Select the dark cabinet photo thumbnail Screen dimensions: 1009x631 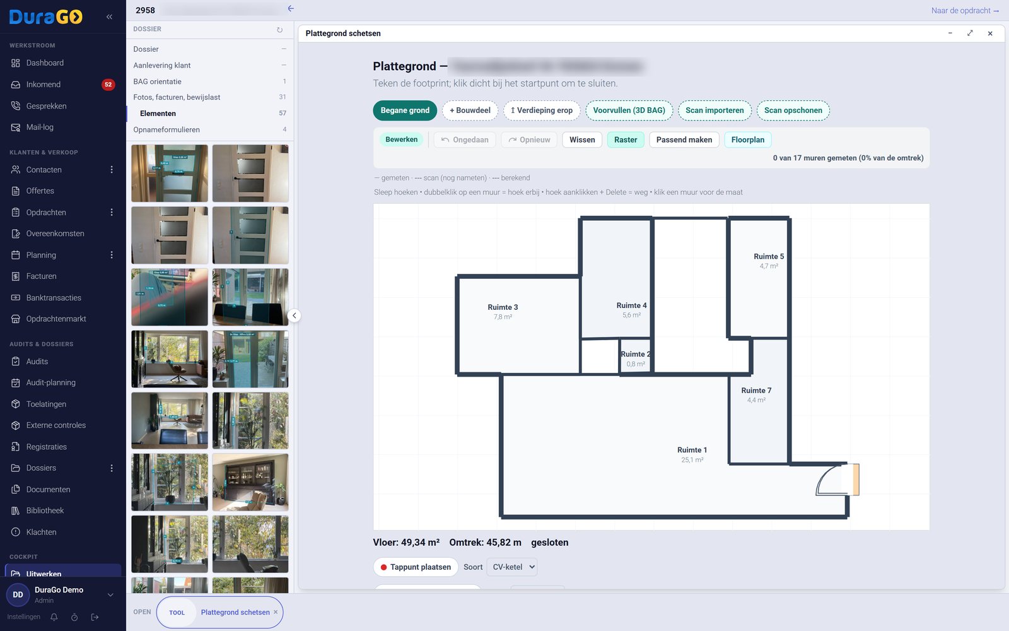(250, 482)
